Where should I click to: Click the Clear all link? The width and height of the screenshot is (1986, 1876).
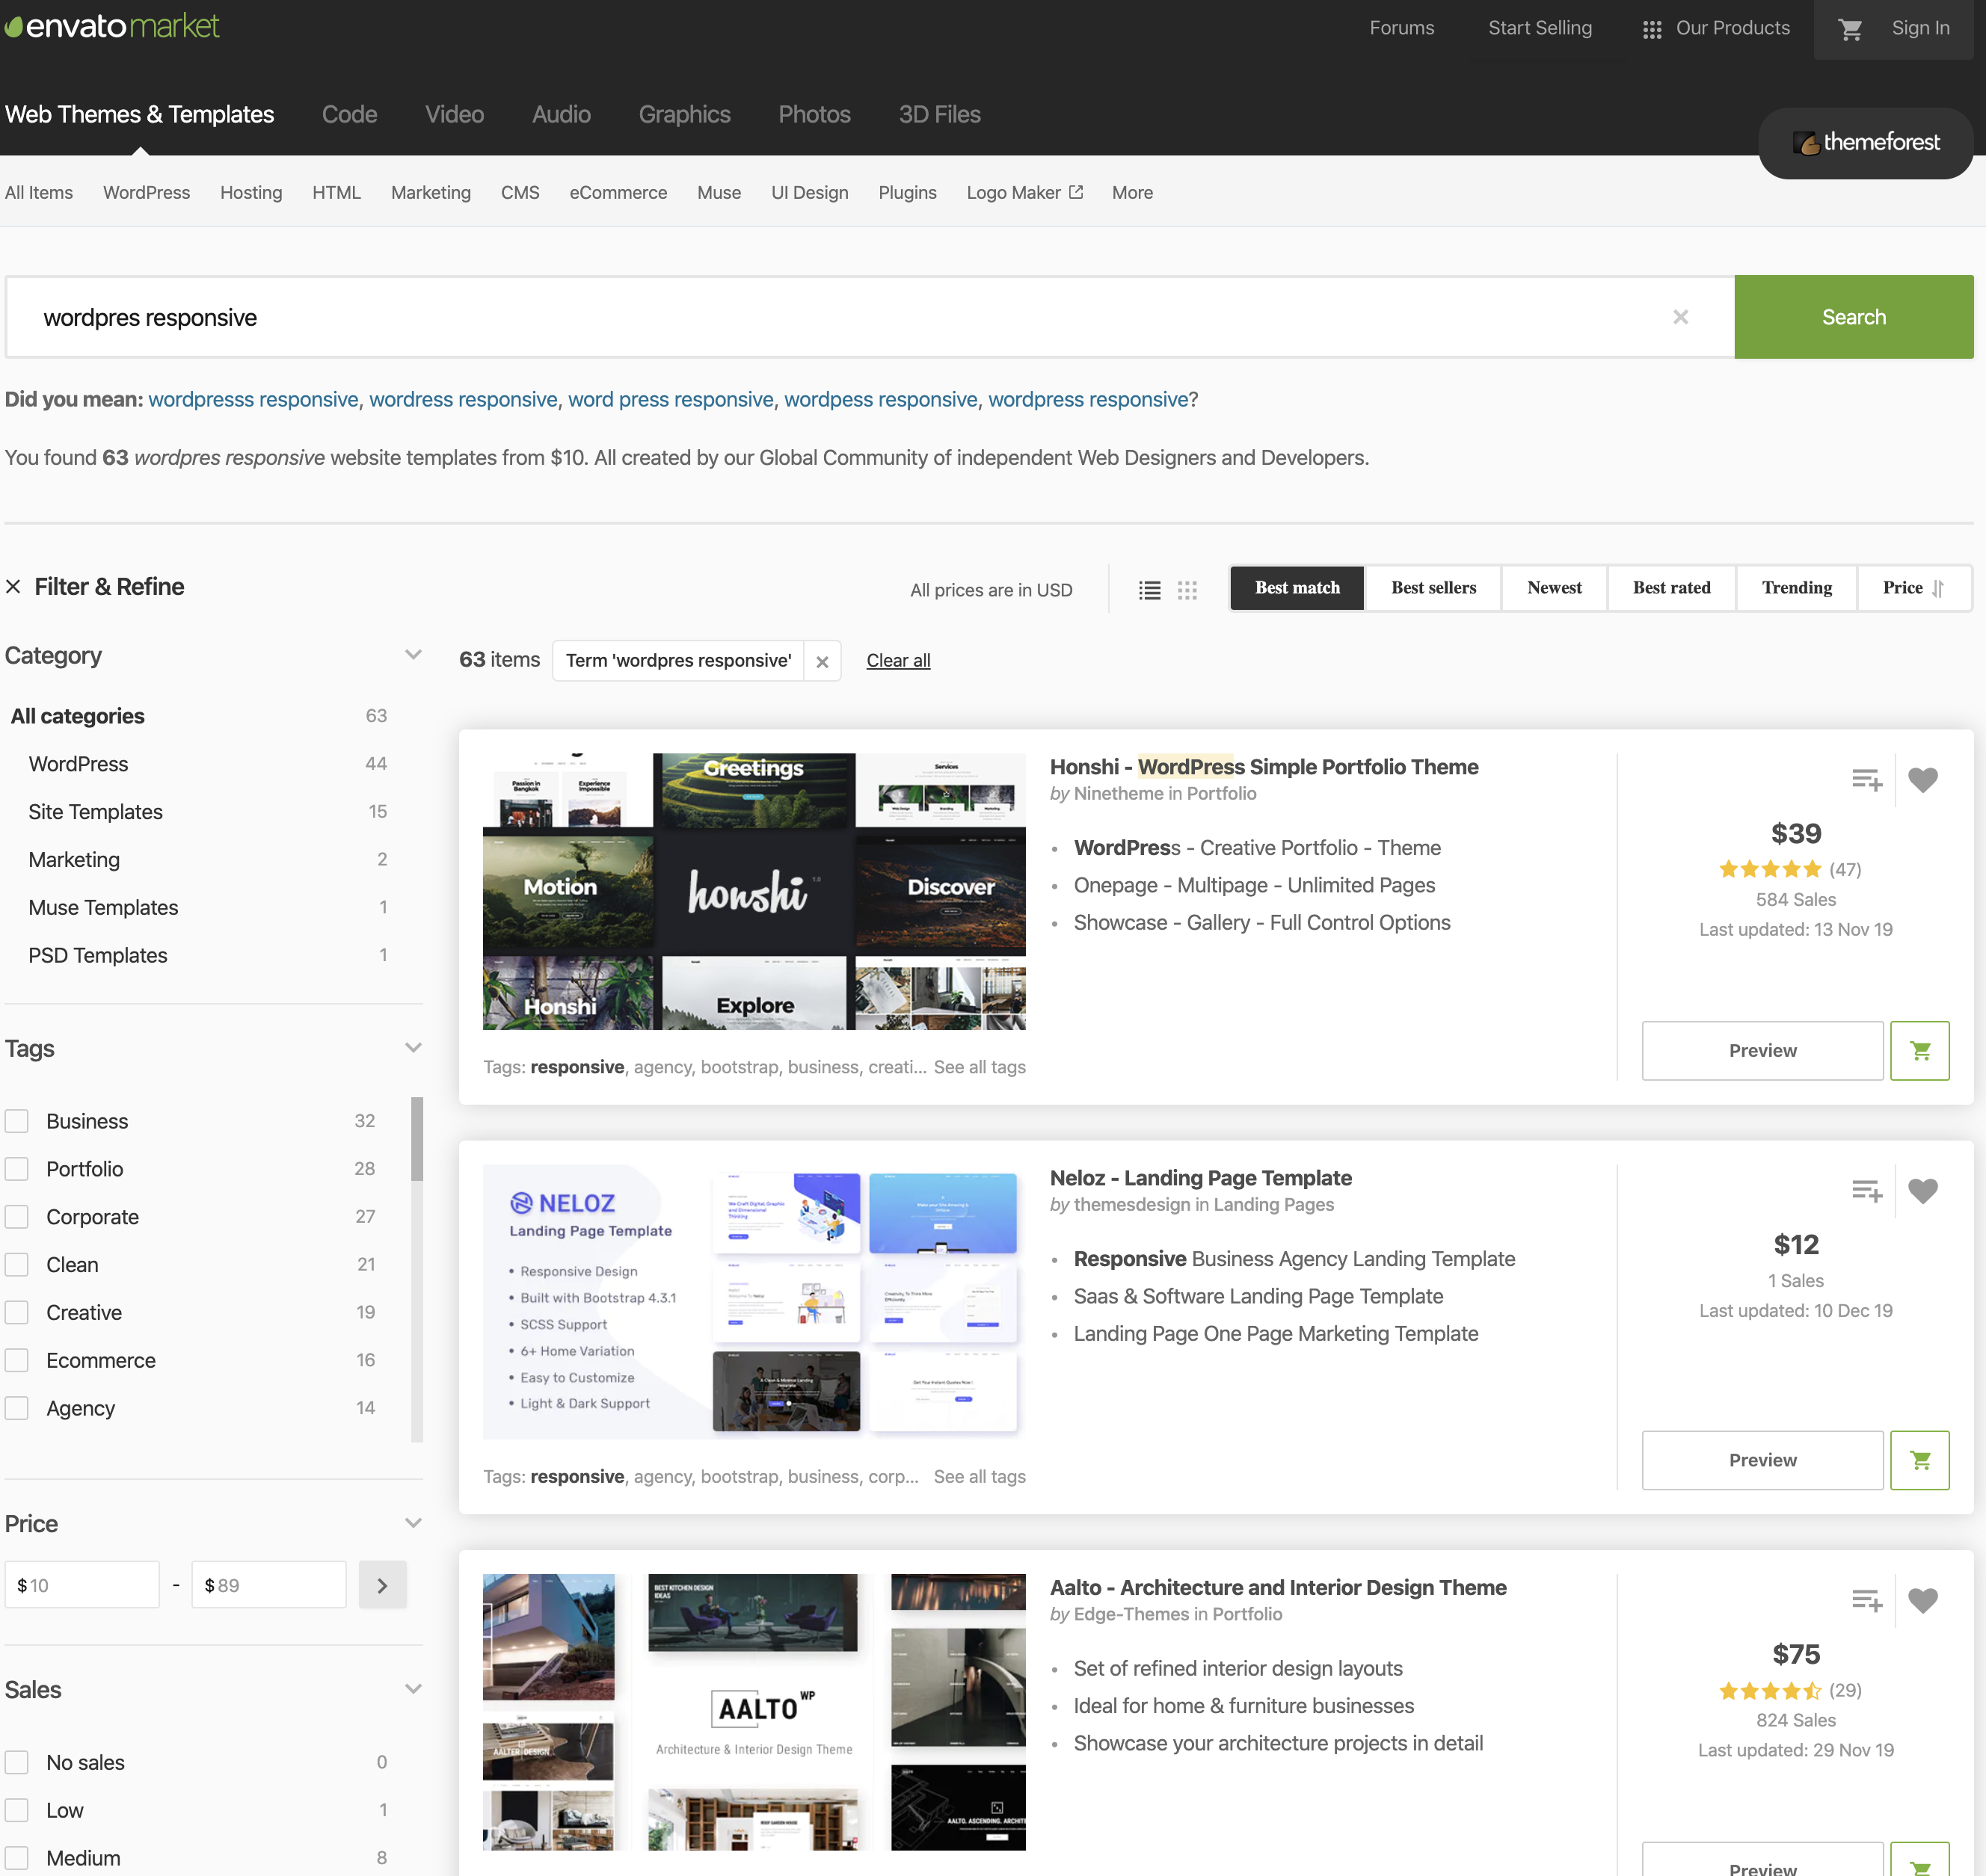click(x=897, y=661)
